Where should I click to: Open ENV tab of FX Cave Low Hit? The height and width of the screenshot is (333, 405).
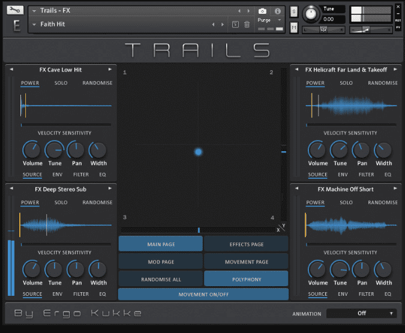tap(58, 175)
